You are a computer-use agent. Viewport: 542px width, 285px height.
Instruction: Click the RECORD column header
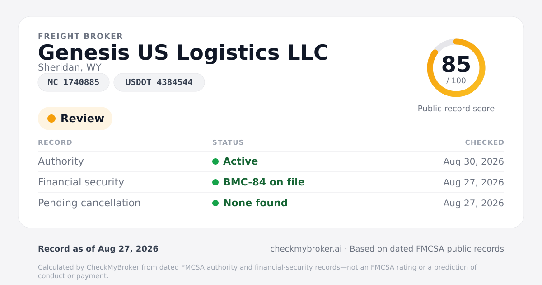[55, 142]
